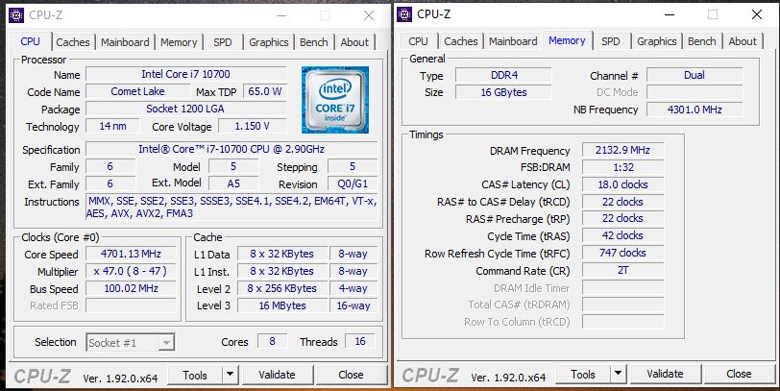Click the 8 x 256 KBytes Level 2 value
The width and height of the screenshot is (780, 391).
[282, 288]
